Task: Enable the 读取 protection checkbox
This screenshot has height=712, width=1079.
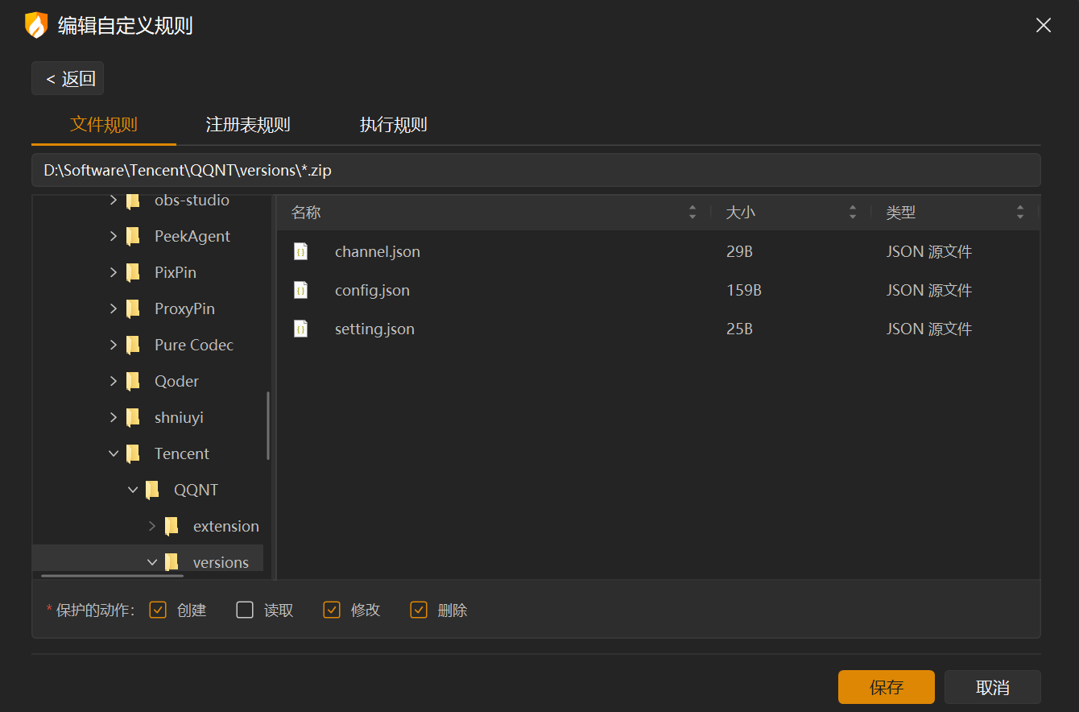Action: pos(245,610)
